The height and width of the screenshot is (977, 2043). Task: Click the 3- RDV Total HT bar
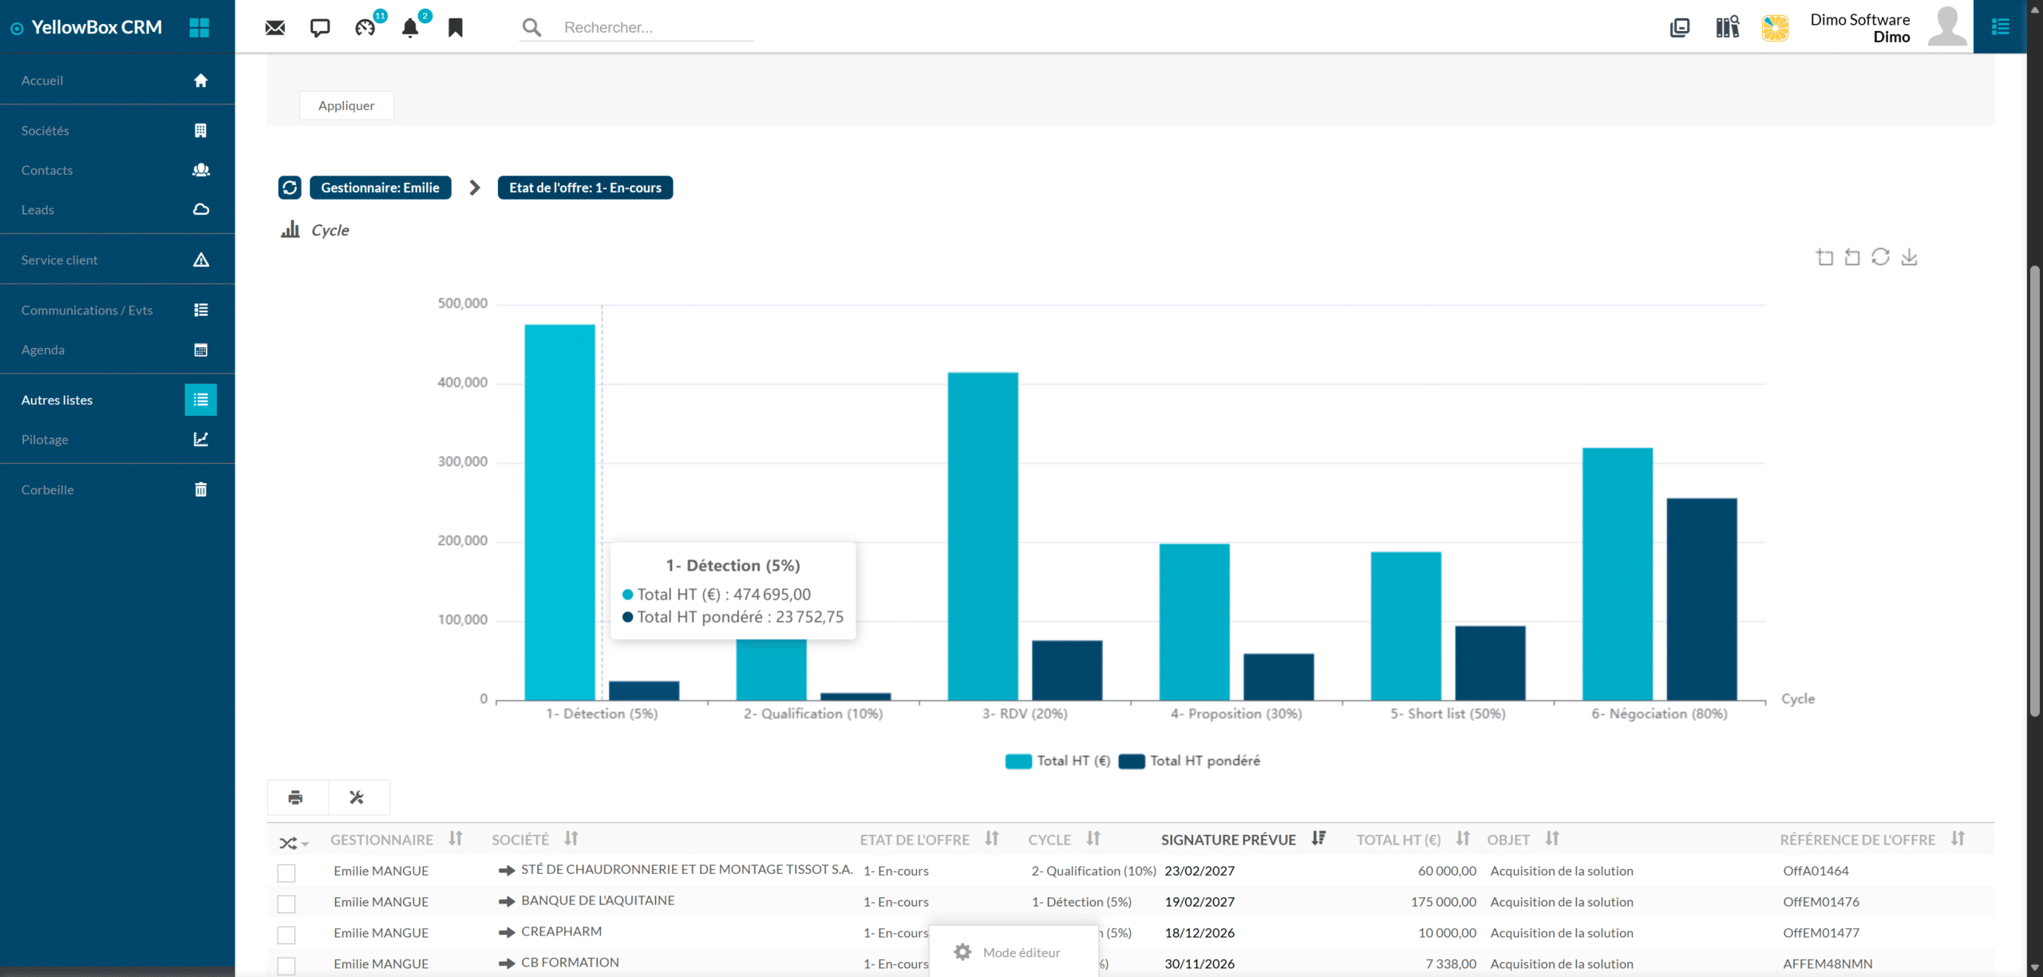pyautogui.click(x=982, y=536)
